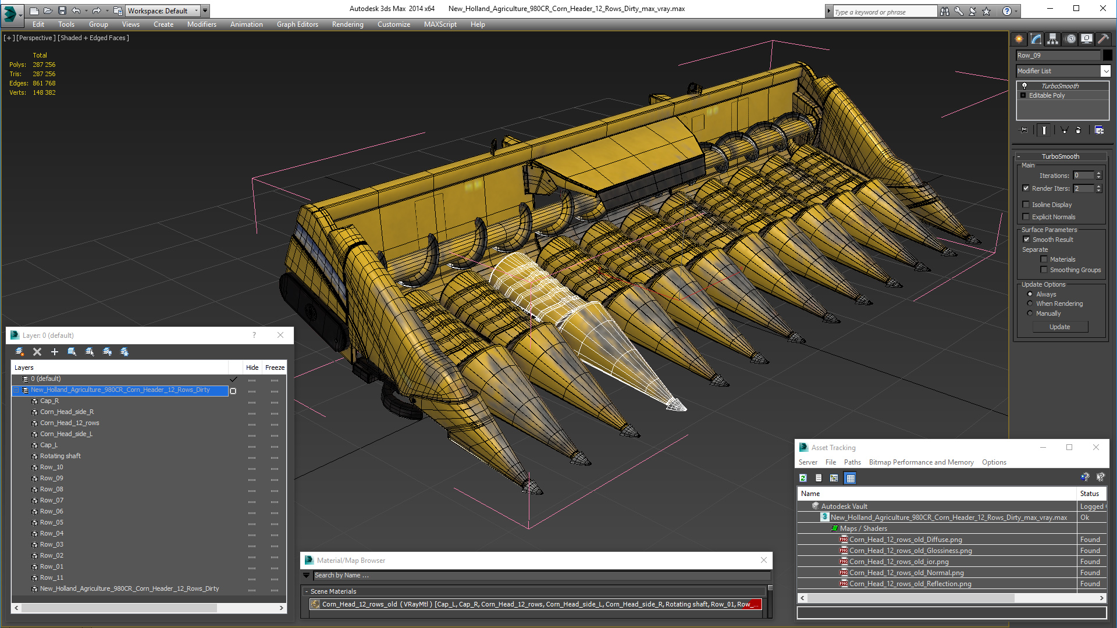The height and width of the screenshot is (628, 1117).
Task: Open Configure Modifier Sets icon
Action: click(x=1099, y=130)
